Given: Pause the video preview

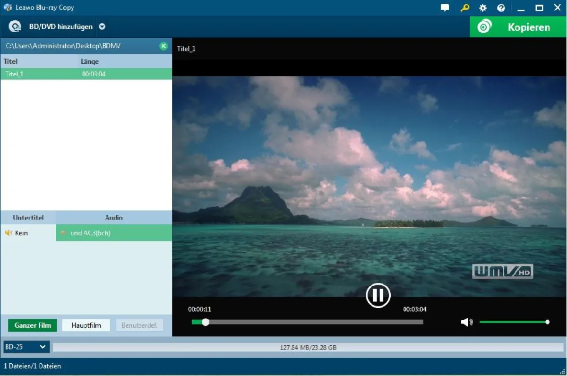Looking at the screenshot, I should [378, 295].
